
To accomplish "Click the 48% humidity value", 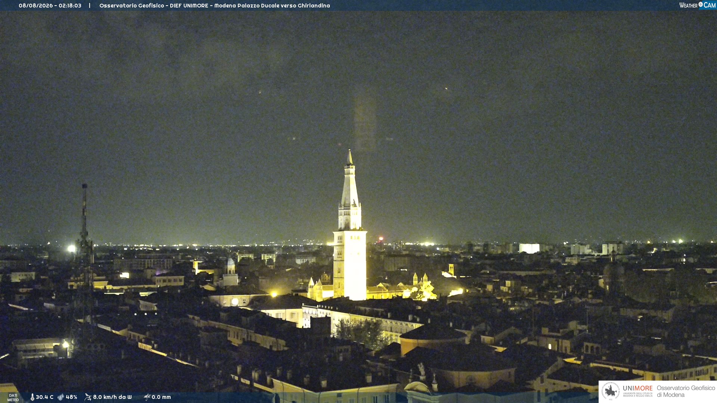I will tap(71, 397).
